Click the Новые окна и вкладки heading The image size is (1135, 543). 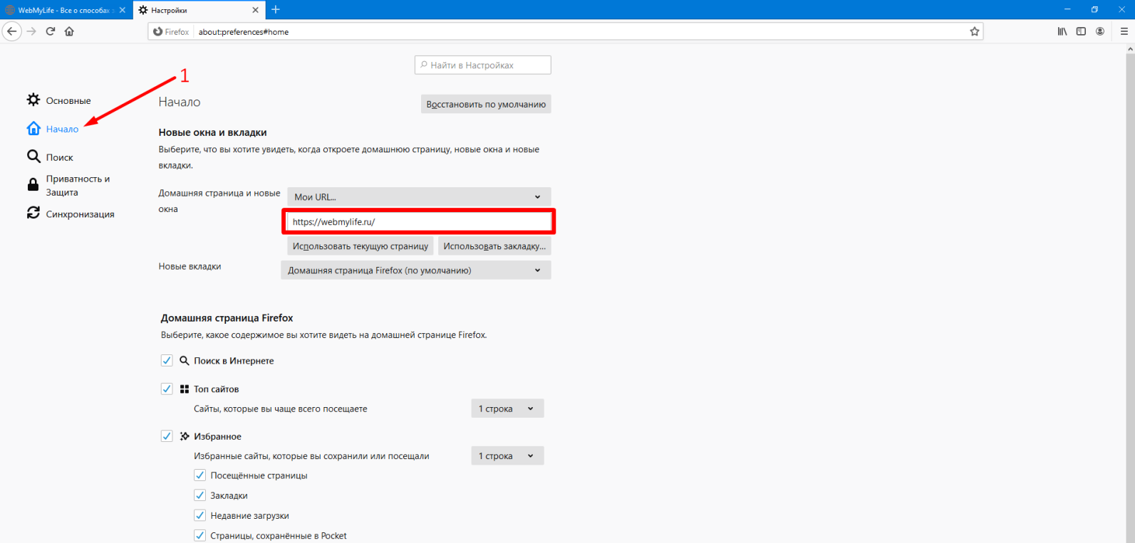click(x=212, y=132)
